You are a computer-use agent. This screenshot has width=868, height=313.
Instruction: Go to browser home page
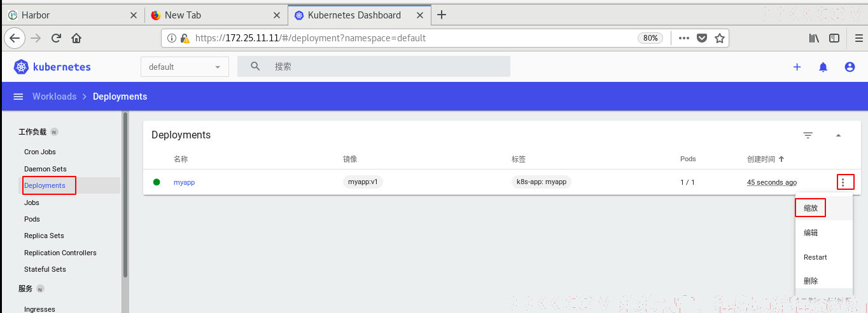tap(76, 38)
